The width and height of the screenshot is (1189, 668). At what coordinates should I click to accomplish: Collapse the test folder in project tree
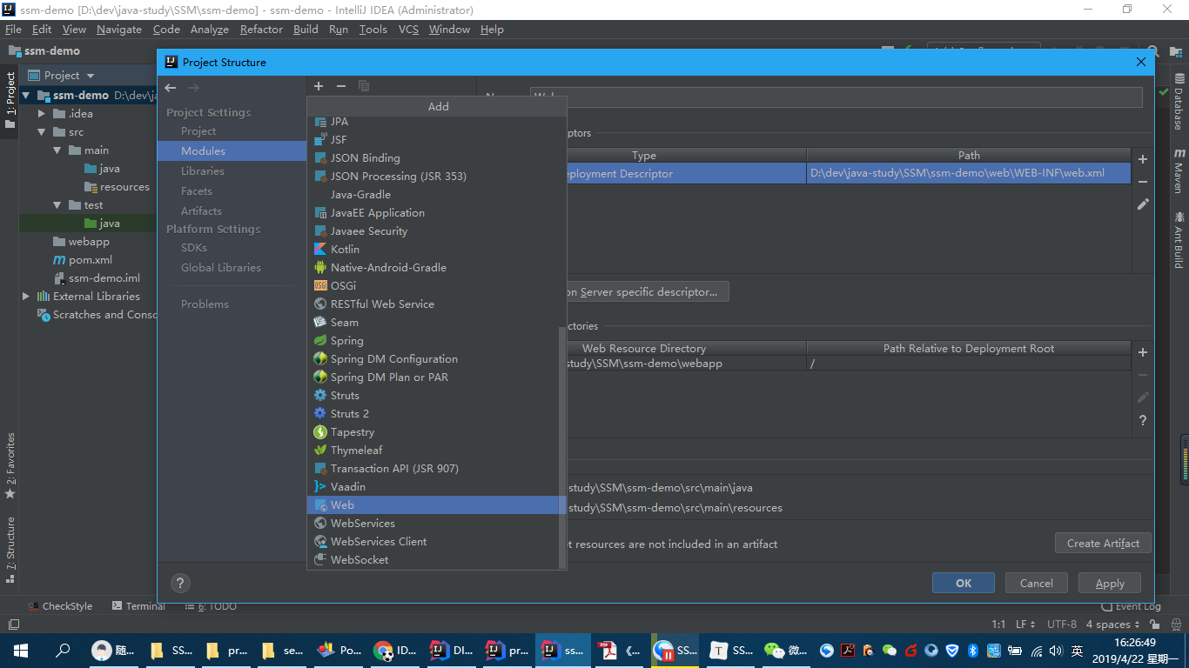[x=57, y=205]
